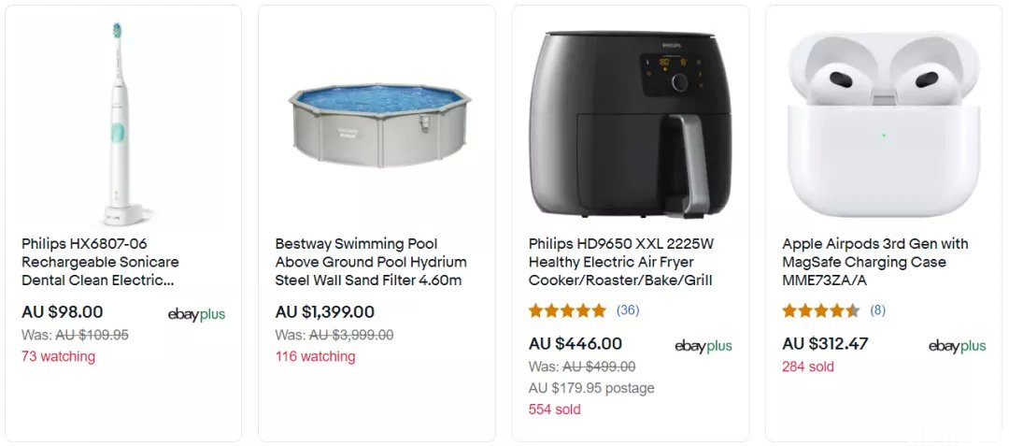The height and width of the screenshot is (446, 1009).
Task: Open the (8) reviews count link
Action: [x=877, y=310]
